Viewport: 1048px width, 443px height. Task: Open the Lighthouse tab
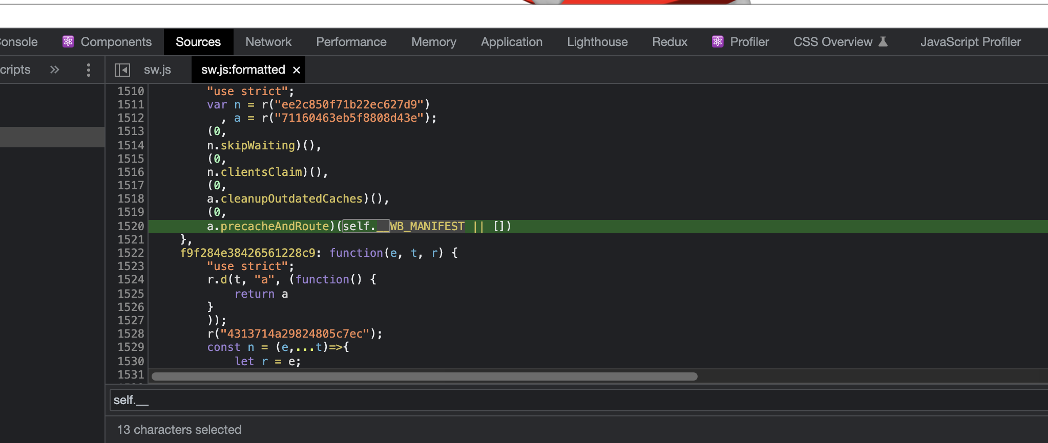click(x=597, y=42)
